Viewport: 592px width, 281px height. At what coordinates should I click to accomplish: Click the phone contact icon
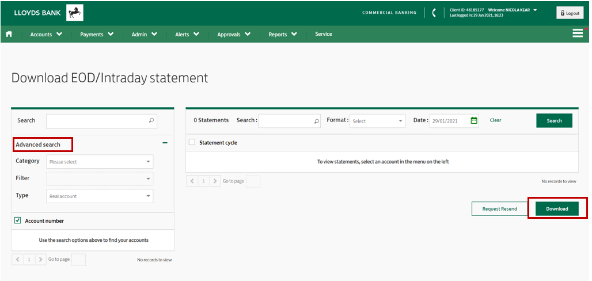434,13
